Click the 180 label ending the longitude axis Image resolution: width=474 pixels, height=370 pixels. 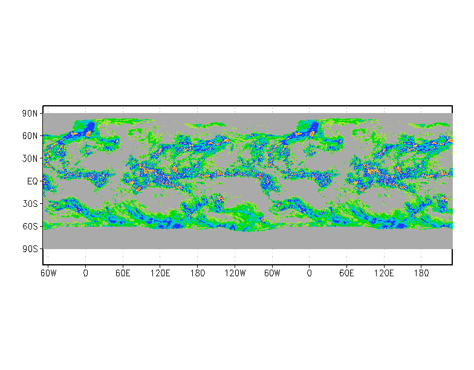point(421,273)
